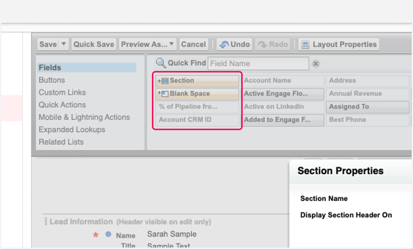Click the Lead Information section drag handle

46,222
